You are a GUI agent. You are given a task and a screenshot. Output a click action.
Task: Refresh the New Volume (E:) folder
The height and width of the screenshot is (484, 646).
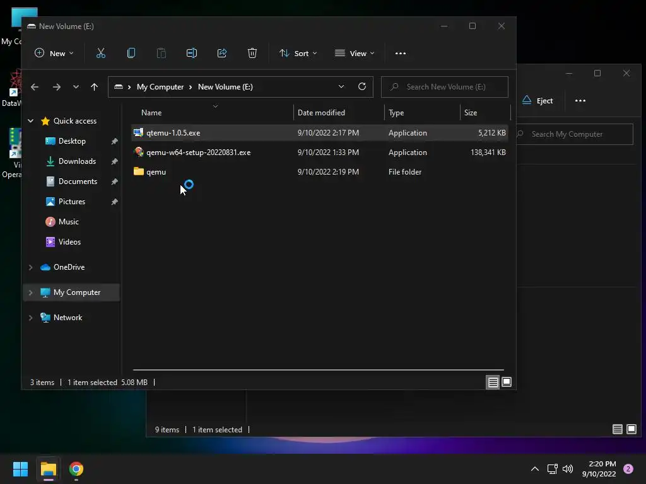[361, 86]
